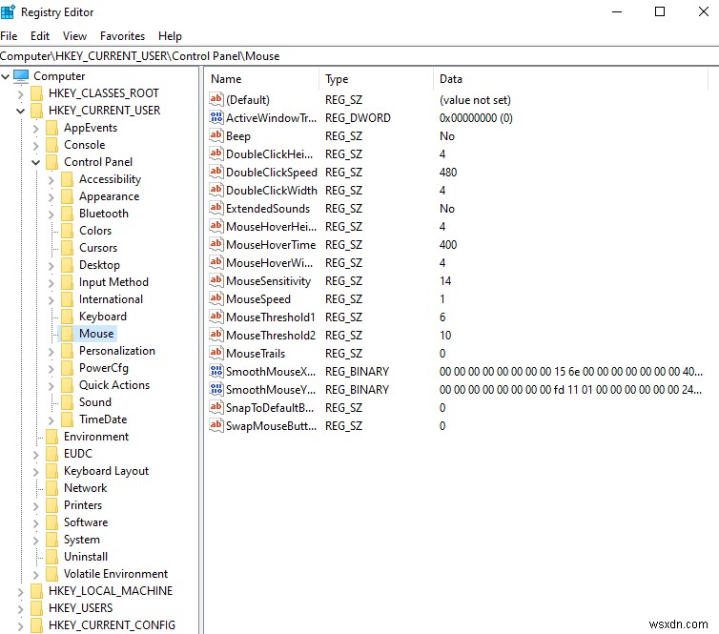Open the View menu
The height and width of the screenshot is (634, 719).
pyautogui.click(x=74, y=36)
